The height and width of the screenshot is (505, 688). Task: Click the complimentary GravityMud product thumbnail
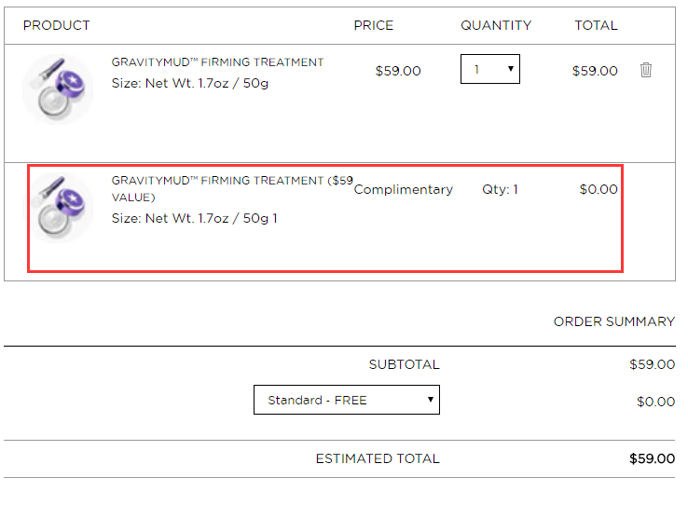pyautogui.click(x=58, y=208)
